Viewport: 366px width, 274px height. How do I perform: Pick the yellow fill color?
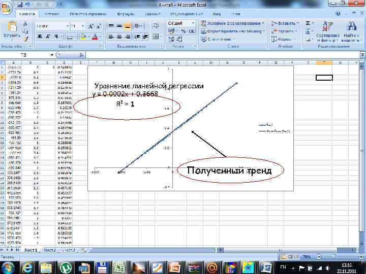coord(83,37)
